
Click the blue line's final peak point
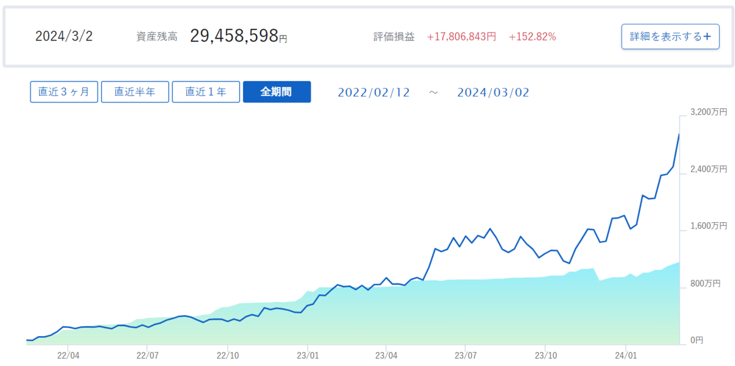click(x=679, y=134)
